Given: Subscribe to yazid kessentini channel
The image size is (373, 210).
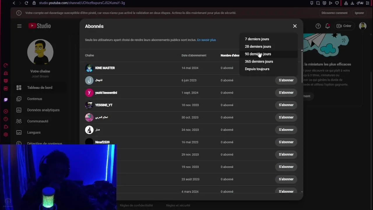Looking at the screenshot, I should click(x=286, y=92).
